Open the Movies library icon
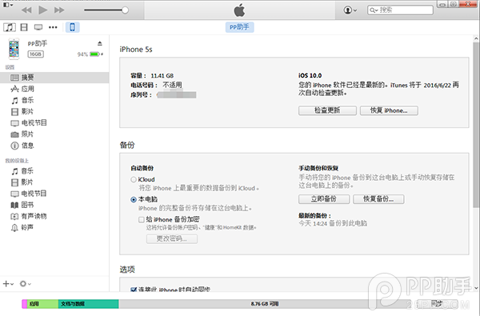 [x=24, y=27]
